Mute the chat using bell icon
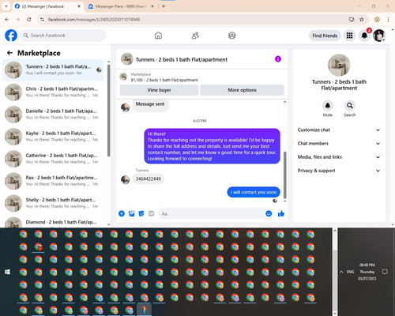Viewport: 395px width, 316px height. coord(328,106)
